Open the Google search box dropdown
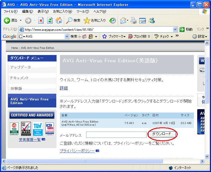Screen dimensions: 211x172 [x=67, y=36]
